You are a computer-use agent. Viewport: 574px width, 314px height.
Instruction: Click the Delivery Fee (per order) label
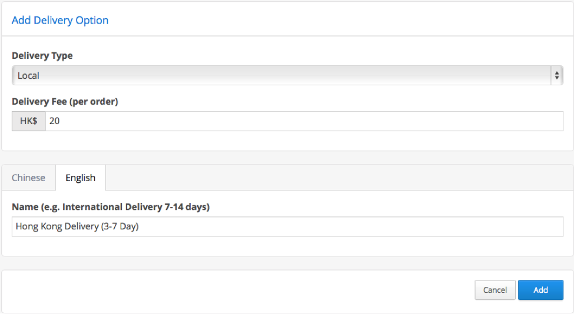point(65,101)
